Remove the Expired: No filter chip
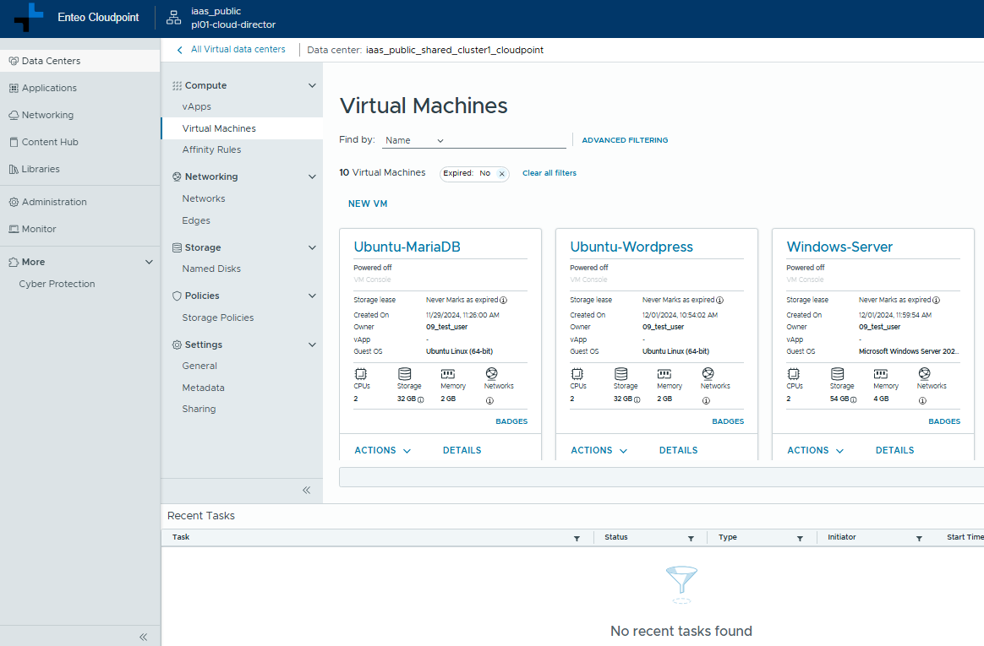Image resolution: width=984 pixels, height=646 pixels. (501, 174)
